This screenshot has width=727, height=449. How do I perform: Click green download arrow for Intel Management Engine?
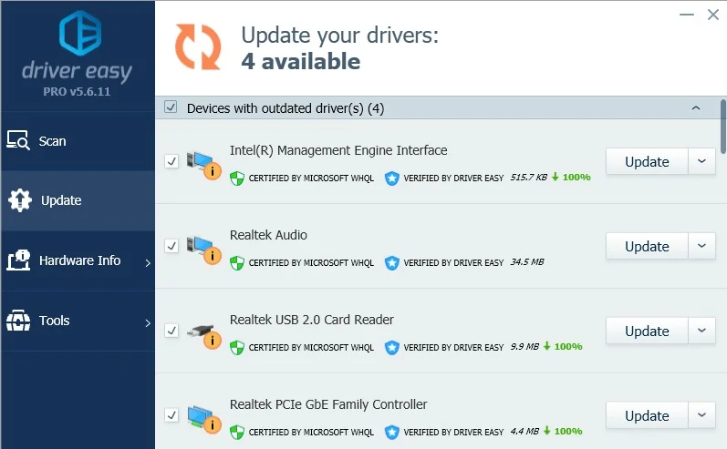click(555, 177)
